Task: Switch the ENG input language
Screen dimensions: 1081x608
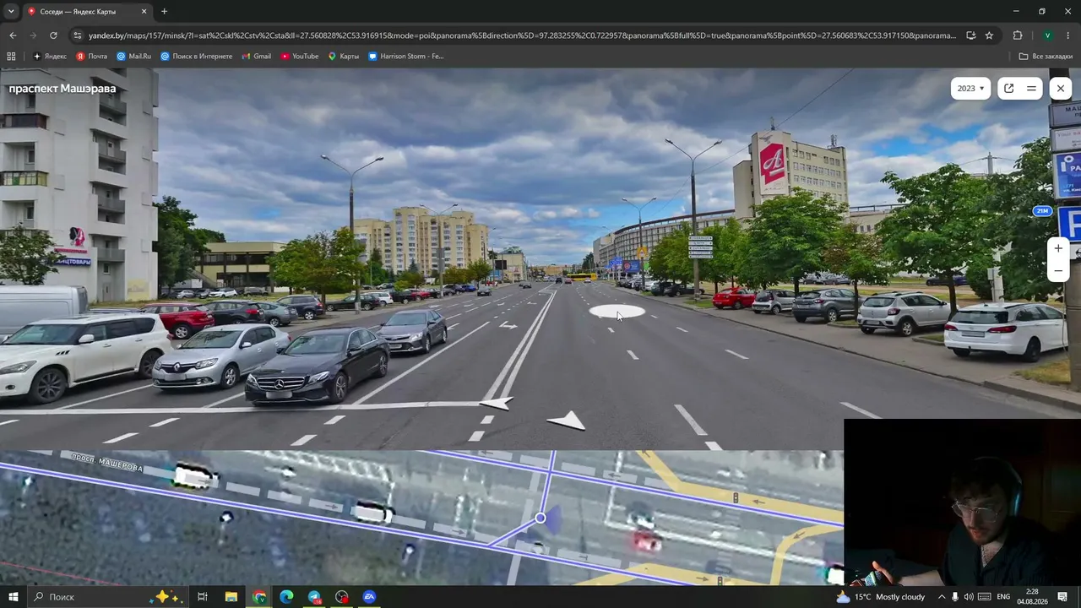Action: (x=1003, y=597)
